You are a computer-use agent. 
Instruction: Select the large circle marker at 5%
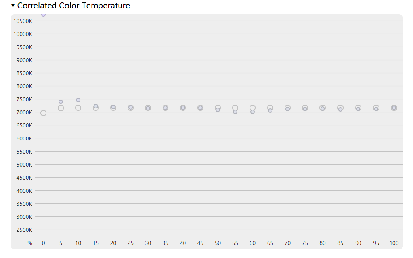(x=61, y=108)
